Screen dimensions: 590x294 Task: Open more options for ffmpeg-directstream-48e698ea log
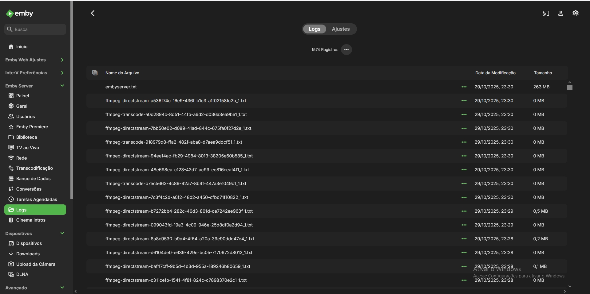(464, 170)
